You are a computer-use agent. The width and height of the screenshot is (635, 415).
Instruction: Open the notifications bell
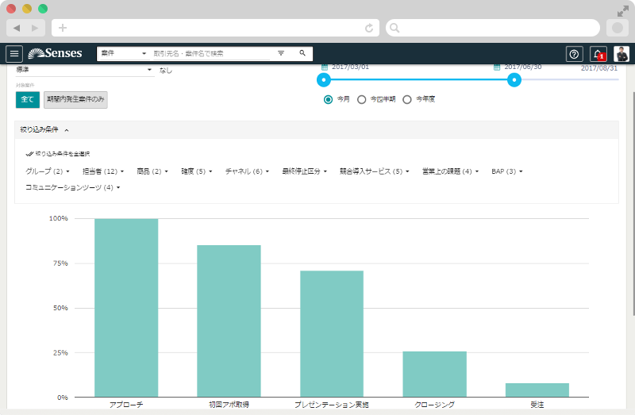598,54
